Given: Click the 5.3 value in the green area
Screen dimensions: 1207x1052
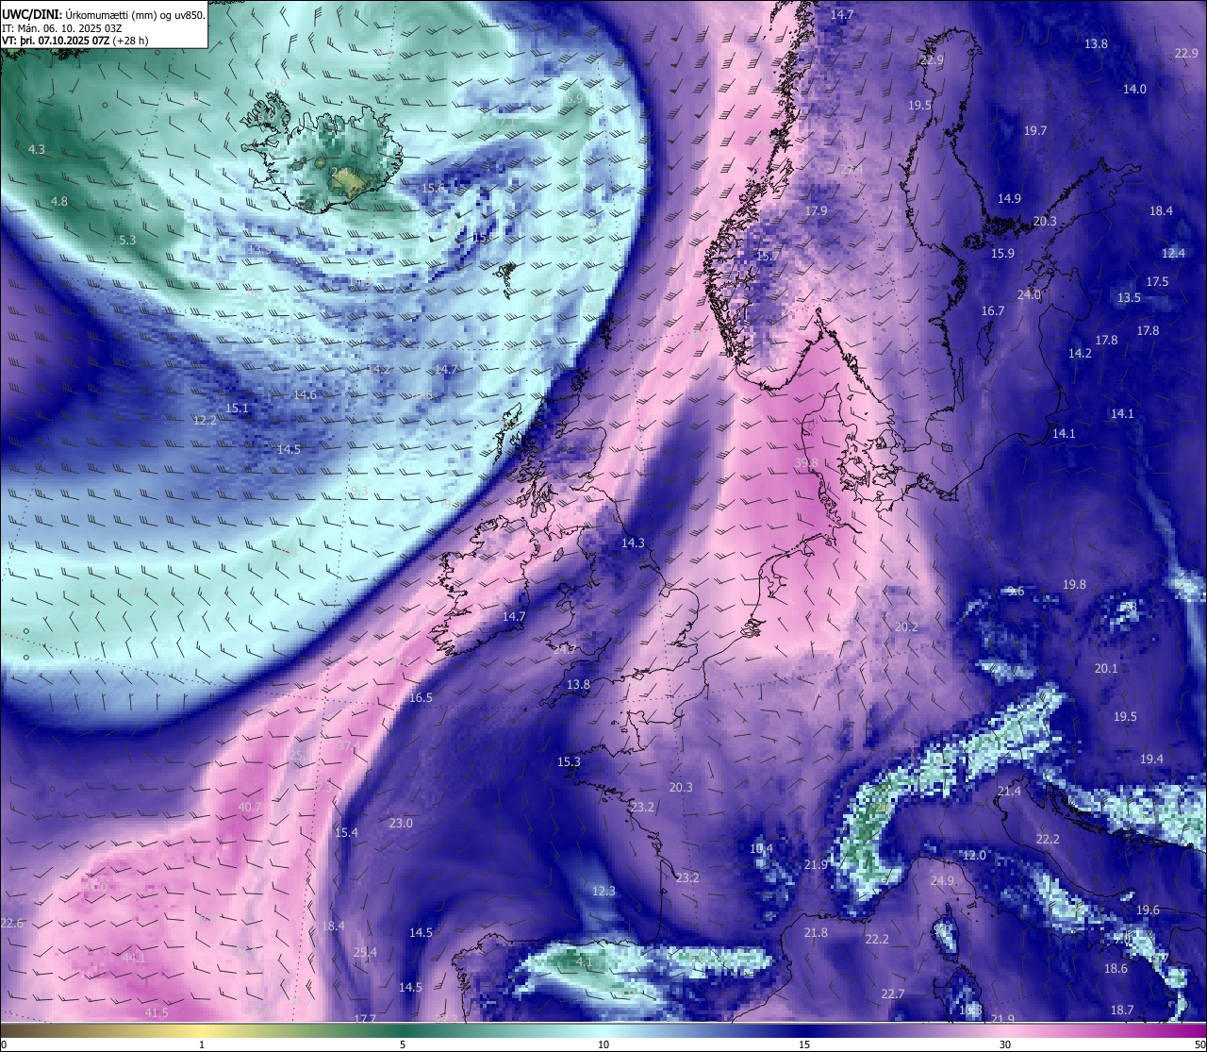Looking at the screenshot, I should coord(127,240).
